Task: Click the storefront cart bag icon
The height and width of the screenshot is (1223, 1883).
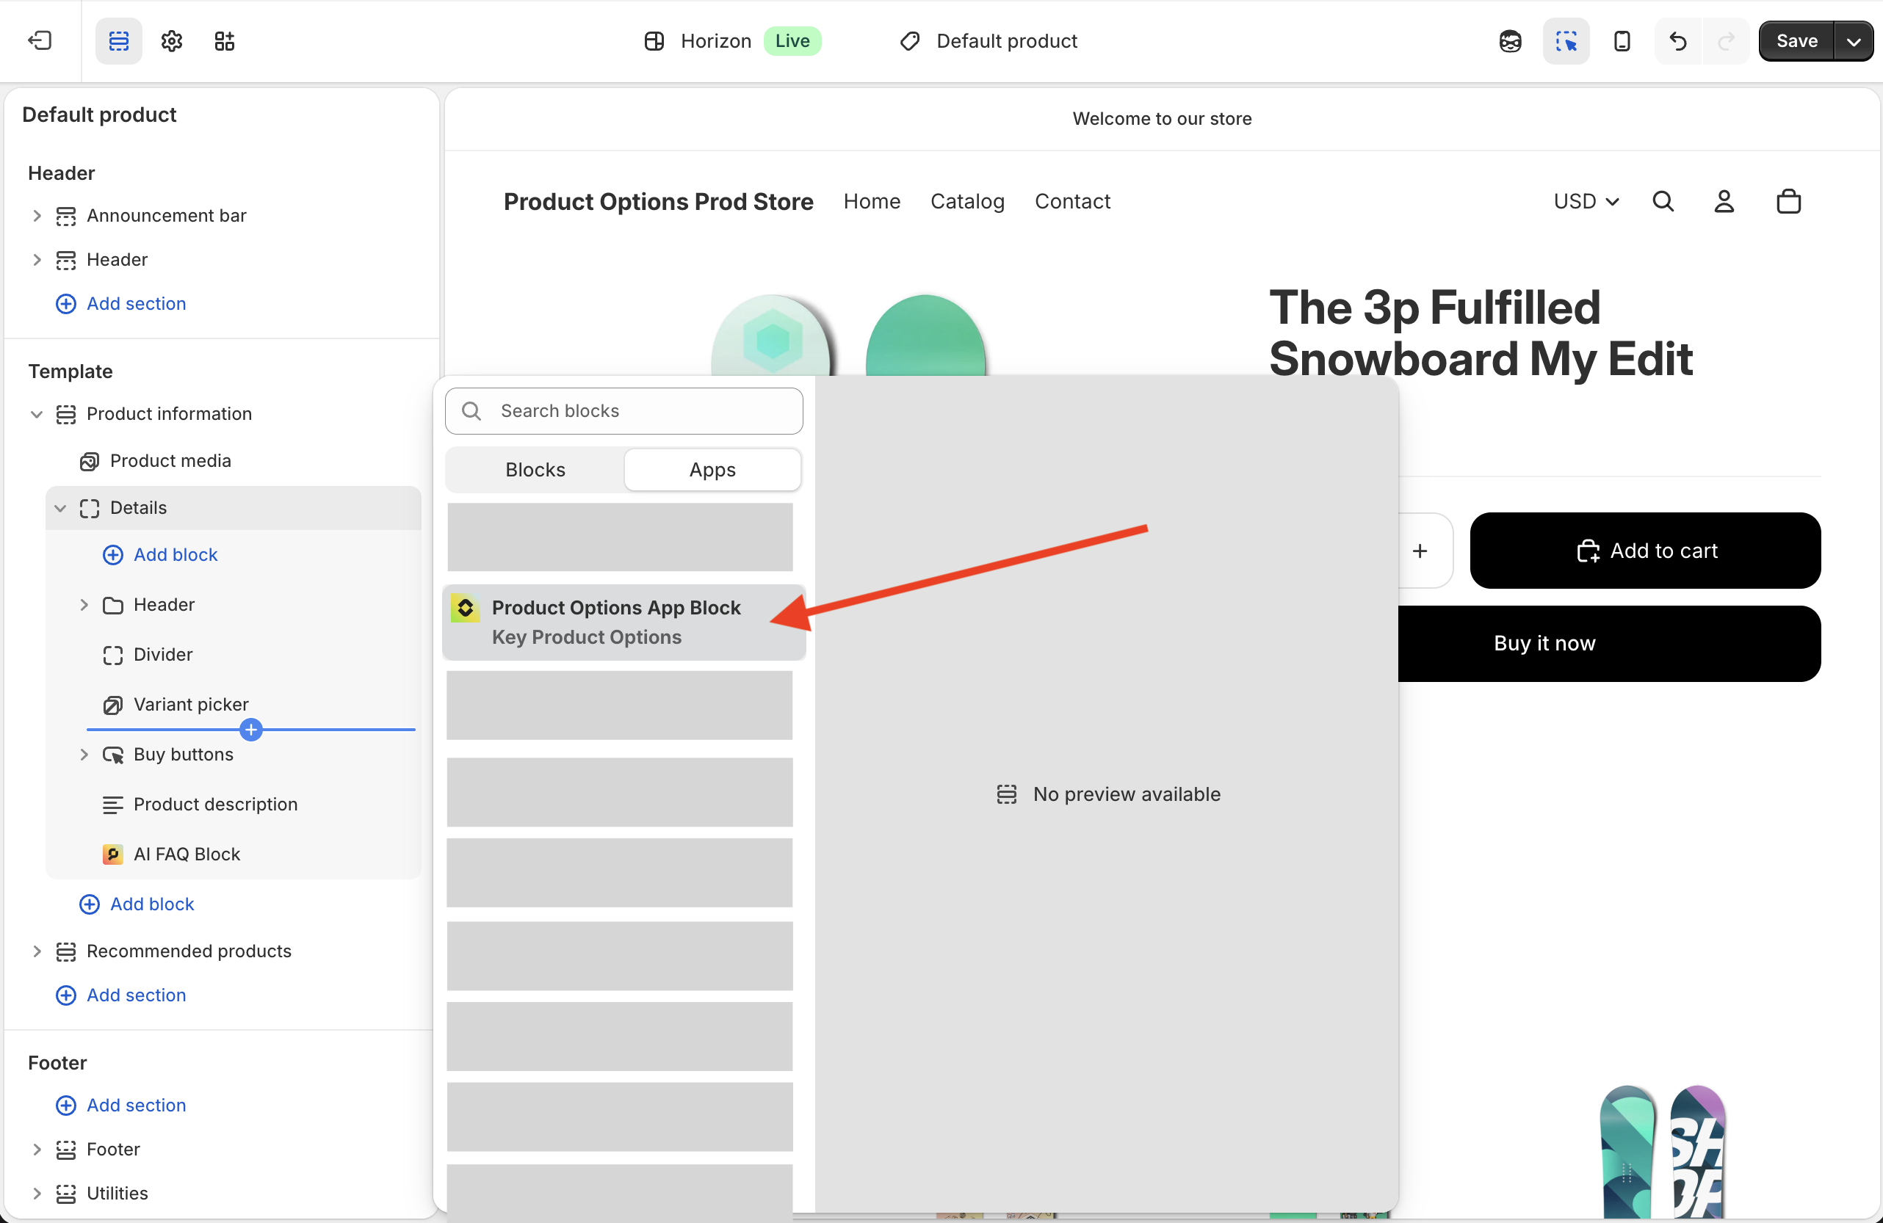Action: 1788,201
